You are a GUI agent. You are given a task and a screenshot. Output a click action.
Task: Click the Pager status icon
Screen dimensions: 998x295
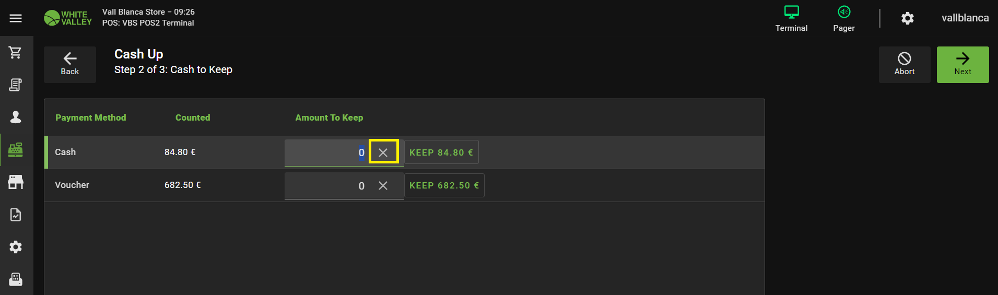pos(844,18)
